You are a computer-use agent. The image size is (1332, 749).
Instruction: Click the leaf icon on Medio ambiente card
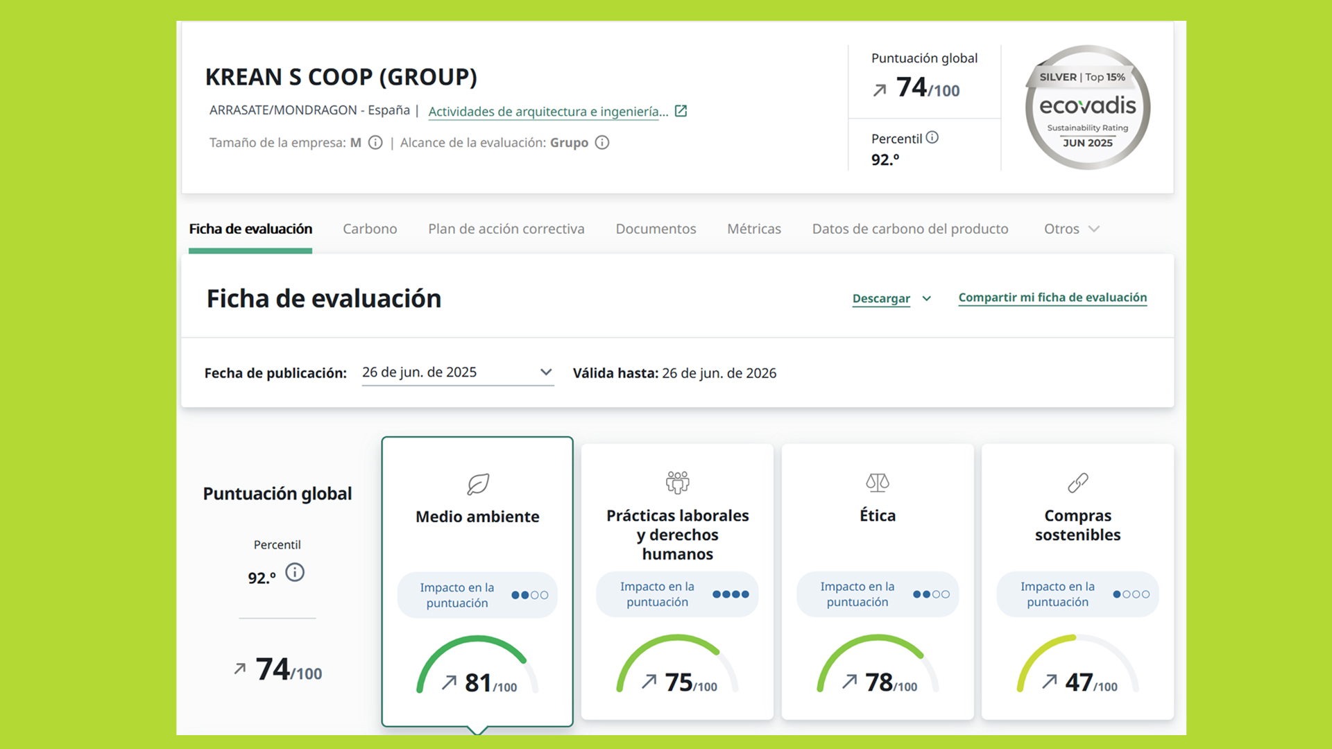[x=478, y=483]
